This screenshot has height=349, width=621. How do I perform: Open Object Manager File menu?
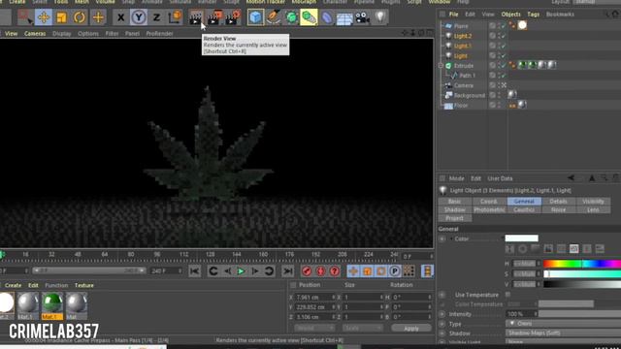[453, 15]
